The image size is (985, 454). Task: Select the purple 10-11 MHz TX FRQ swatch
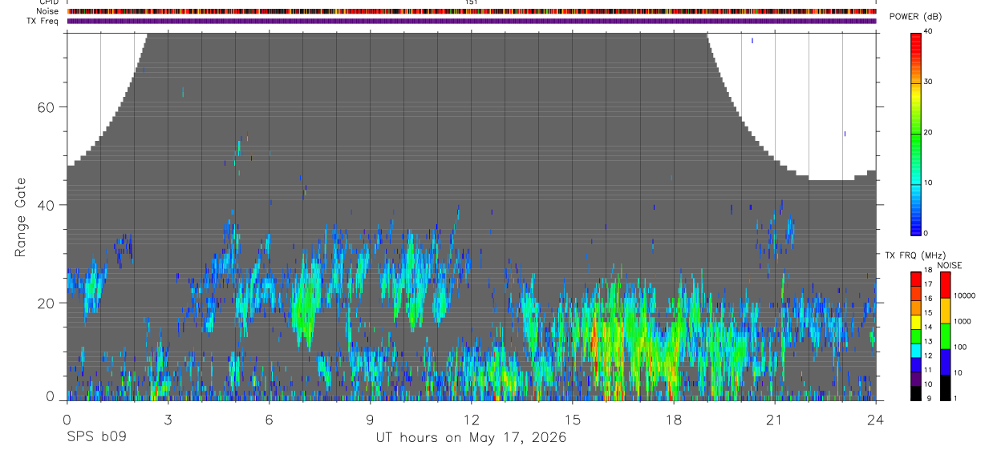(x=915, y=378)
